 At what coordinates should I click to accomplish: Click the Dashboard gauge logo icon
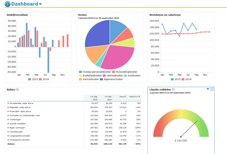[x=8, y=4]
